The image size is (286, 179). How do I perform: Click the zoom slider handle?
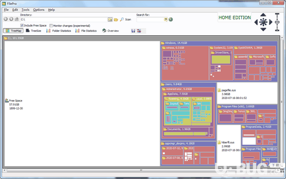tap(277, 22)
